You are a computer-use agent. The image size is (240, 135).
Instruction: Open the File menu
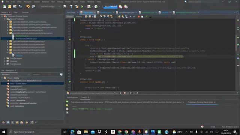tap(7, 1)
